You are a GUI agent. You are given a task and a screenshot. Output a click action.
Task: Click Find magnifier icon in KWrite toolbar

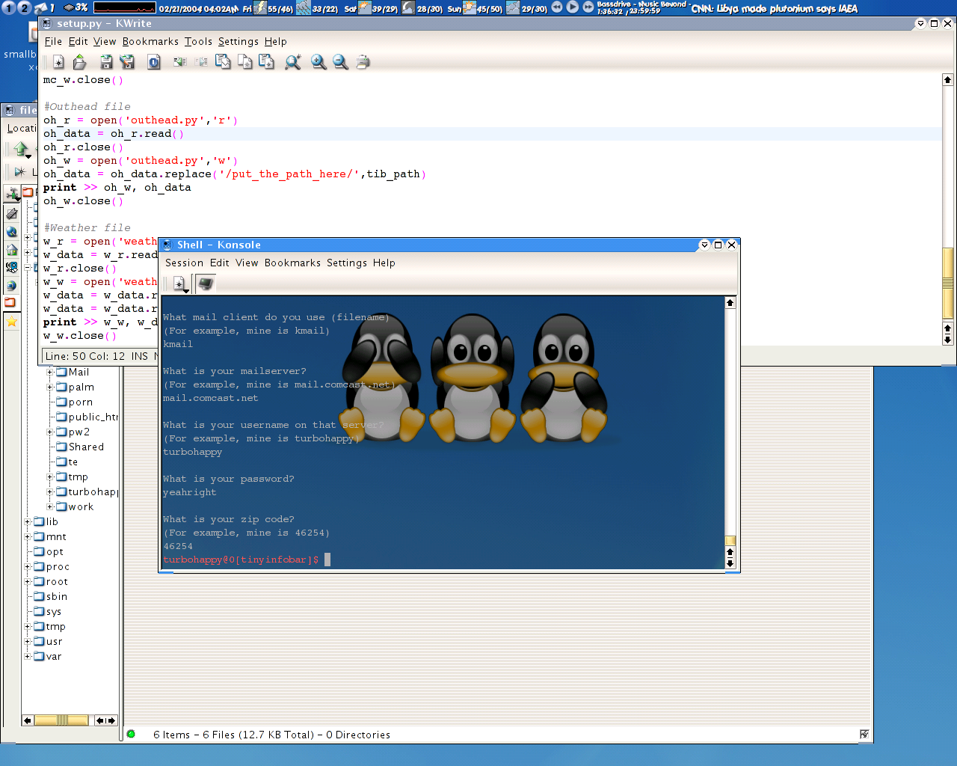pyautogui.click(x=292, y=62)
